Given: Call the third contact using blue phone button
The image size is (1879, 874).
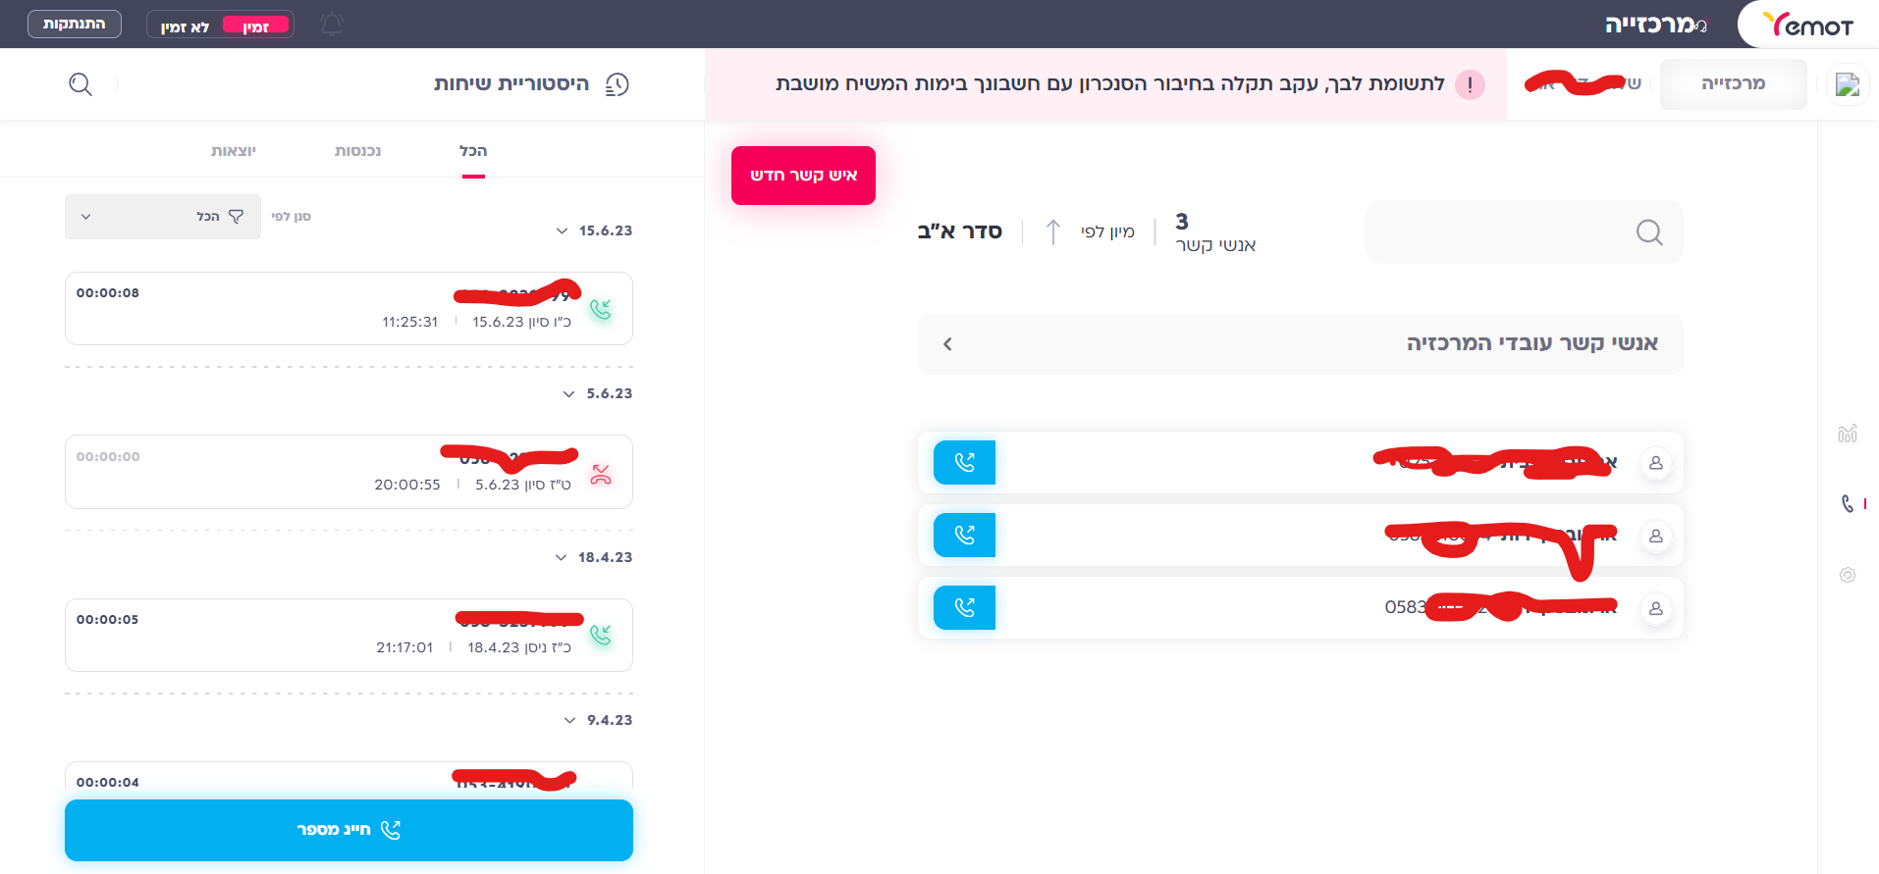Looking at the screenshot, I should click(964, 608).
